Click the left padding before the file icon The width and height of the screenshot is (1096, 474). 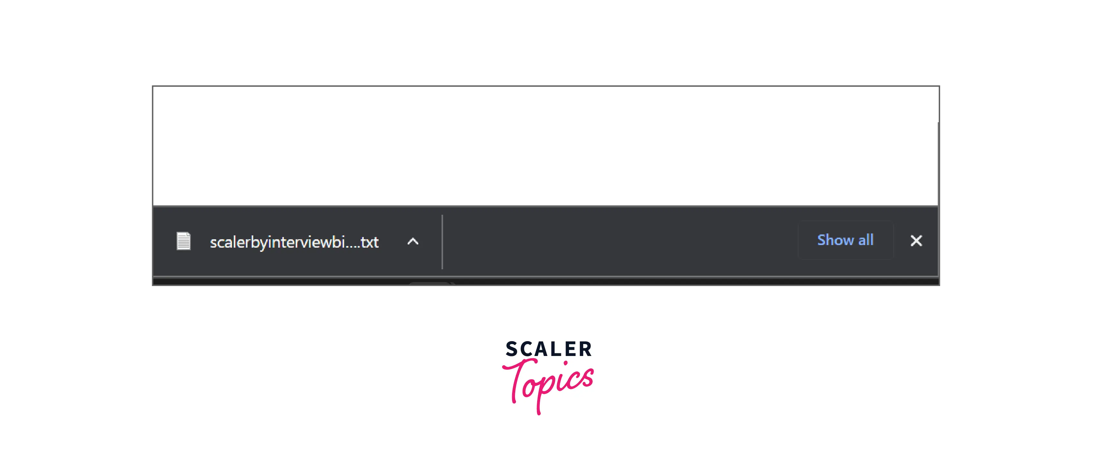(x=164, y=242)
